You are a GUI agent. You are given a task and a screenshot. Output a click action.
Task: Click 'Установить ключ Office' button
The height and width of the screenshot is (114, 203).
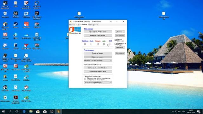98,72
